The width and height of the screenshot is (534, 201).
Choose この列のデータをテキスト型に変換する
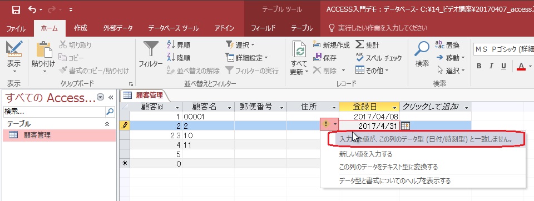tap(389, 167)
